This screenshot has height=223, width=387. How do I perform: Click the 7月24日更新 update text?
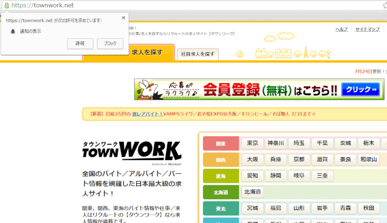pyautogui.click(x=369, y=72)
